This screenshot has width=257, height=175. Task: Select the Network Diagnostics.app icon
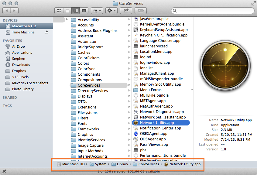coord(136,112)
